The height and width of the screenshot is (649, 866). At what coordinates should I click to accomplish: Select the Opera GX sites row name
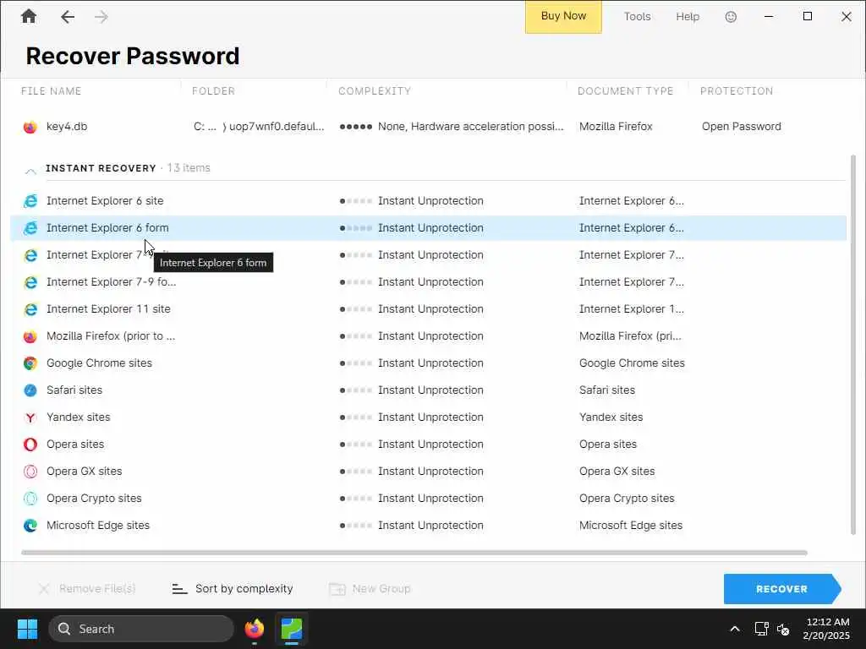click(x=85, y=472)
